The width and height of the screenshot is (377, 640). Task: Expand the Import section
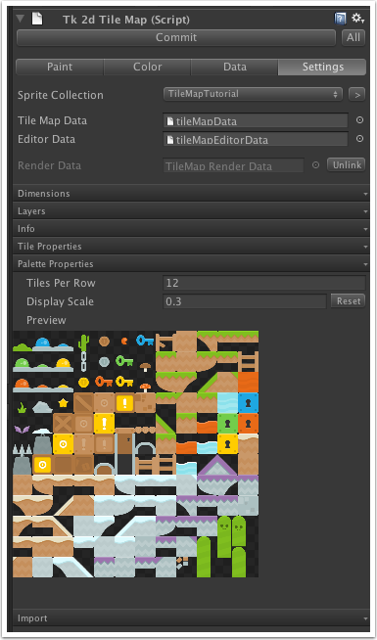(x=191, y=618)
